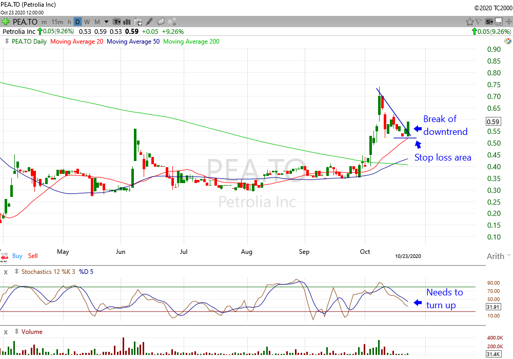The width and height of the screenshot is (513, 359).
Task: Open the bar chart style icon
Action: (127, 22)
